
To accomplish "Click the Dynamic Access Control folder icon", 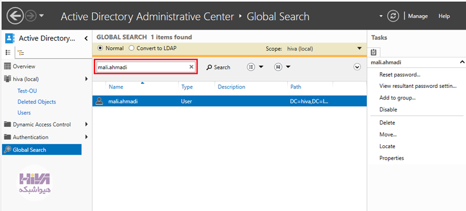I will pyautogui.click(x=8, y=124).
